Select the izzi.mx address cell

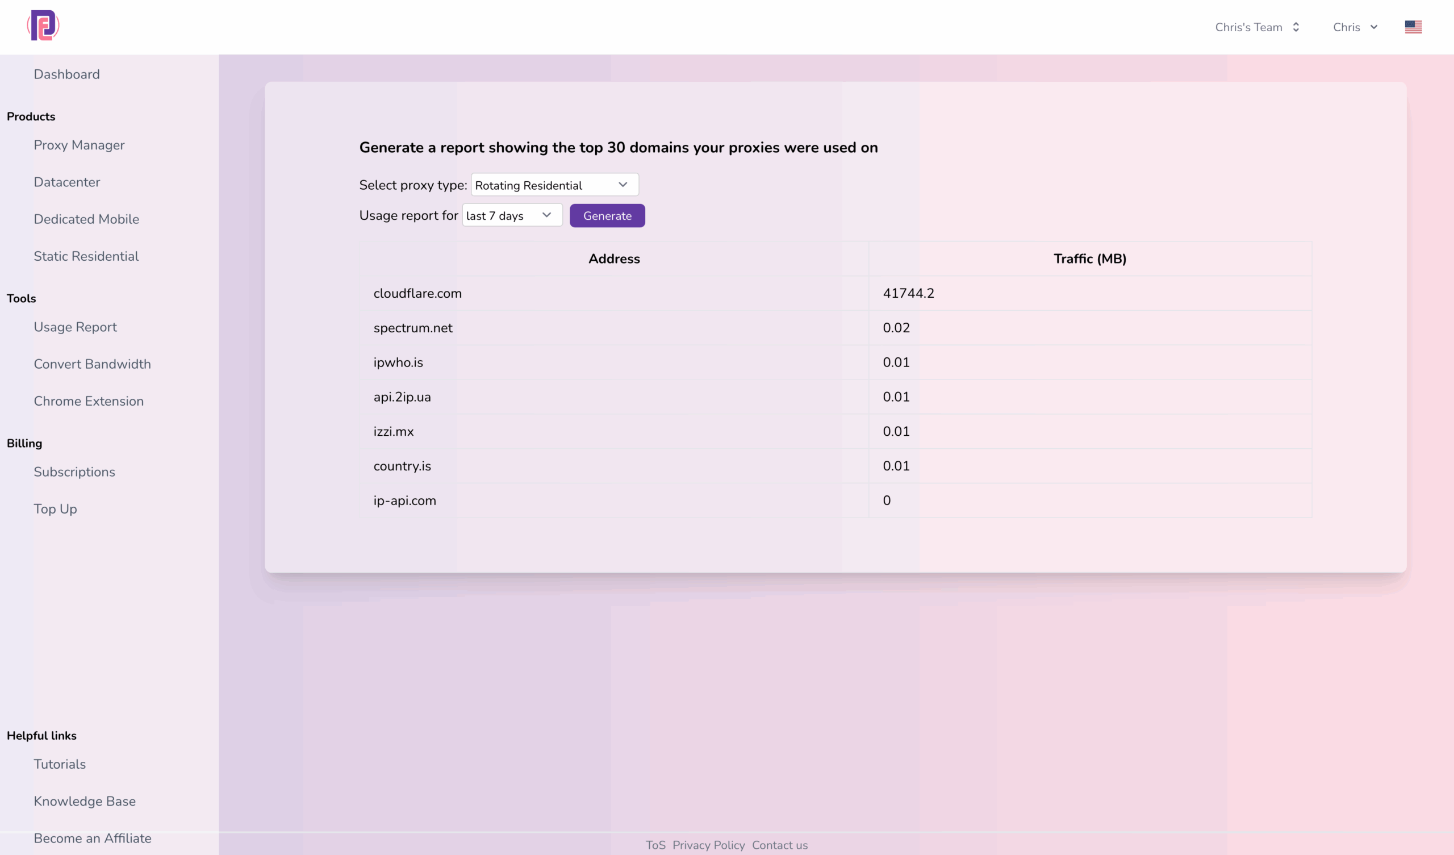click(614, 431)
